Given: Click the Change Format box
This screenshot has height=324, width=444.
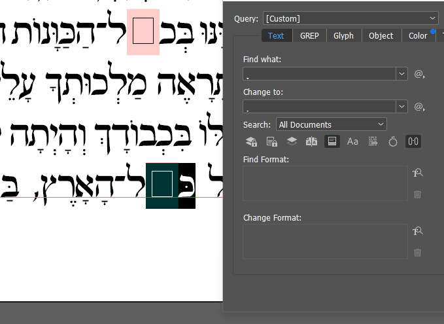Looking at the screenshot, I should coord(325,242).
